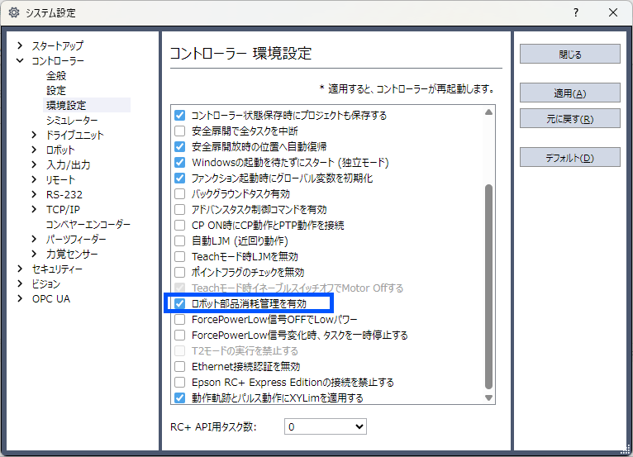Enable バックグラウンドタスク有効 checkbox

[x=179, y=193]
